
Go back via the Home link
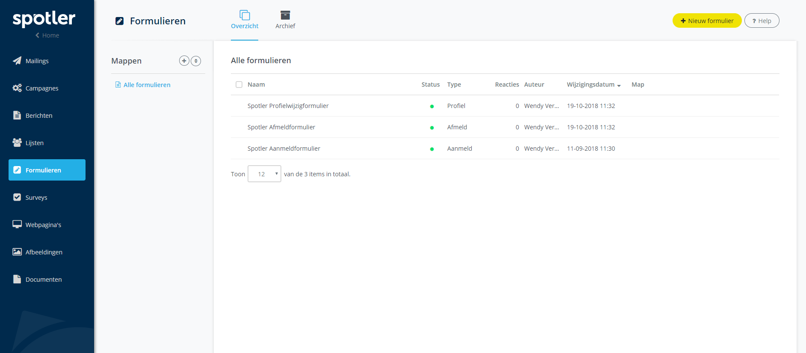pyautogui.click(x=47, y=35)
